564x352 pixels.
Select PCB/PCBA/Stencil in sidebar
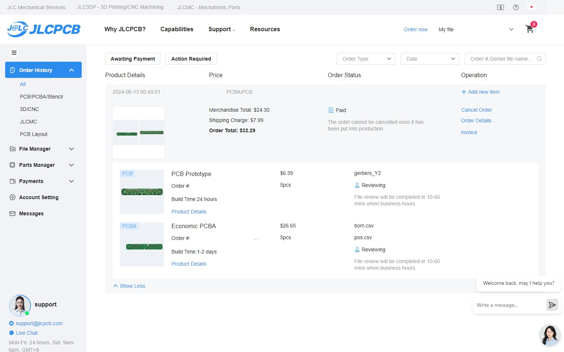[41, 97]
